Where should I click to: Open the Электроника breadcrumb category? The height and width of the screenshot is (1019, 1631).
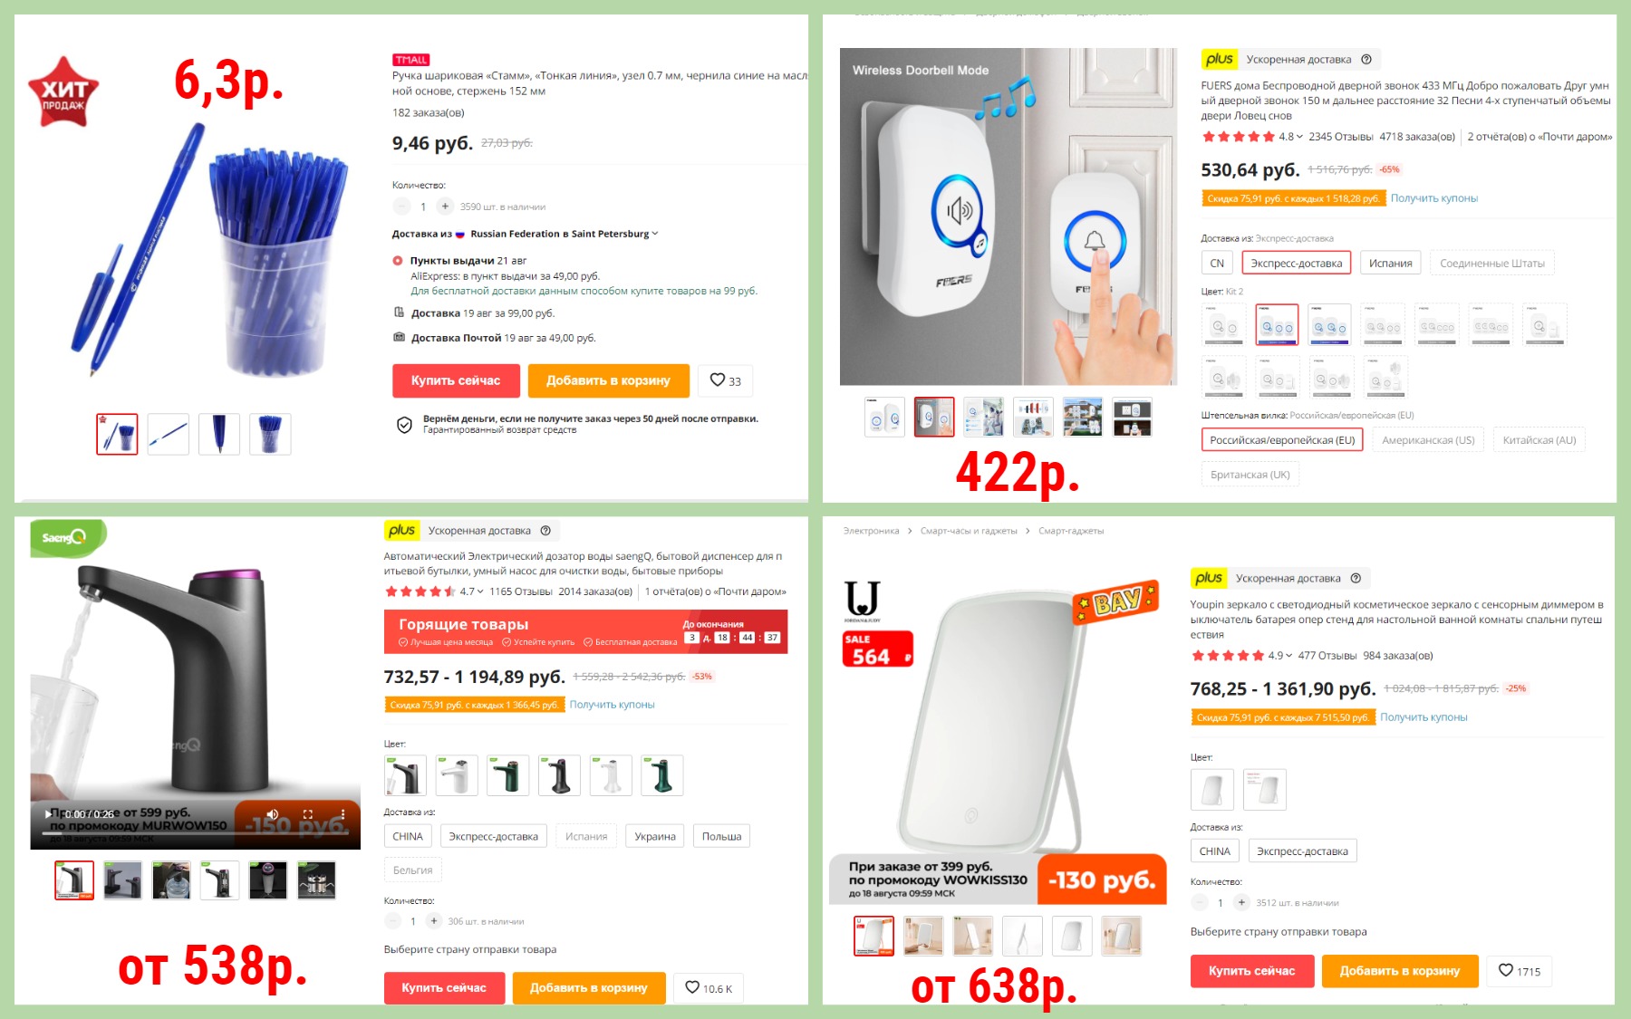click(x=871, y=531)
